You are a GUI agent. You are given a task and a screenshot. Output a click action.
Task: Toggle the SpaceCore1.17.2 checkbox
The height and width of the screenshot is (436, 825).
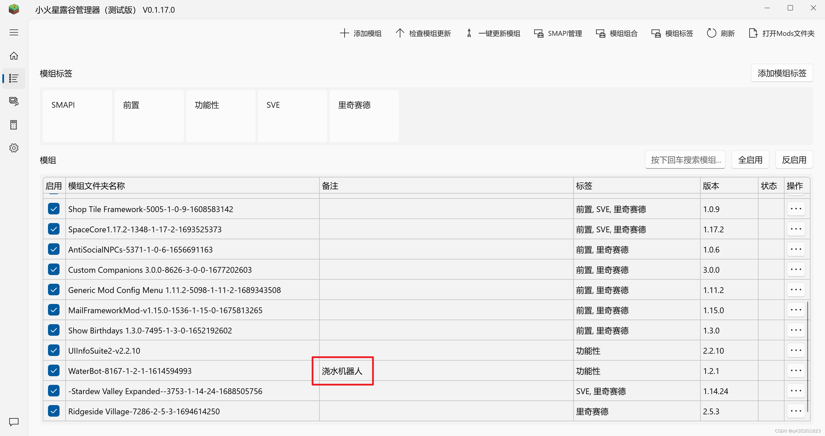click(54, 229)
